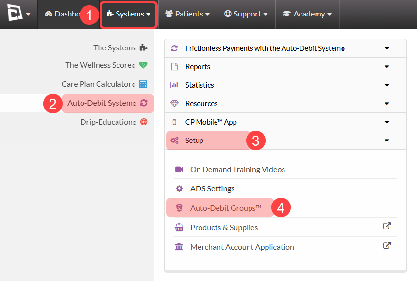This screenshot has width=417, height=281.
Task: Open the Systems dropdown menu
Action: 129,14
